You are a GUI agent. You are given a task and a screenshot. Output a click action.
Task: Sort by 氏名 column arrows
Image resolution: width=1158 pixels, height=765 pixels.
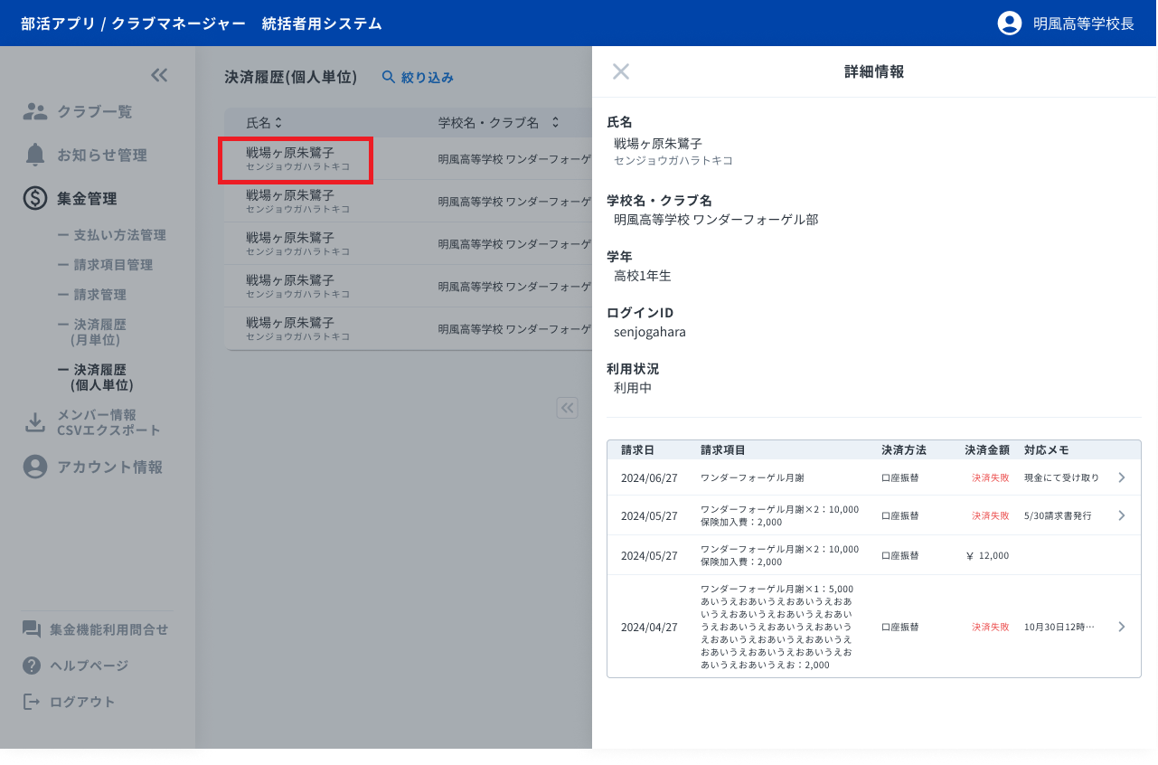click(278, 122)
